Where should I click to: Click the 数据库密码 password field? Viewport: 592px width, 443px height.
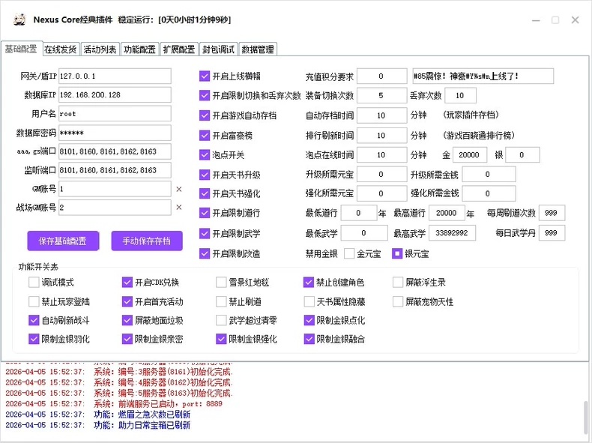click(115, 133)
